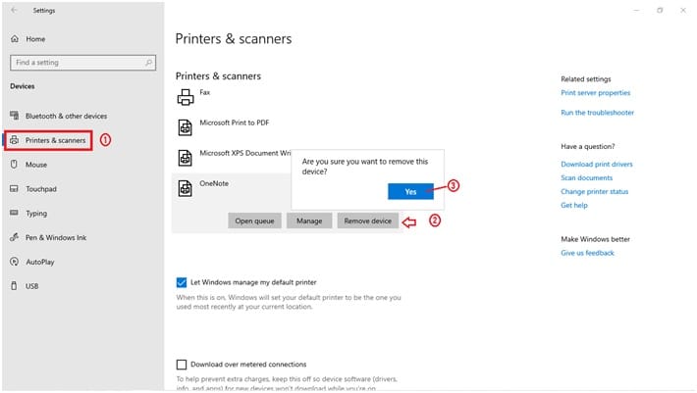
Task: Click the Printers & scanners sidebar icon
Action: (14, 140)
